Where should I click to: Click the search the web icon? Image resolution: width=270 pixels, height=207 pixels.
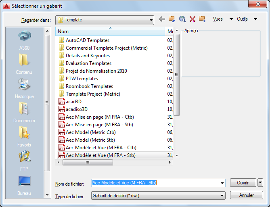(182, 19)
